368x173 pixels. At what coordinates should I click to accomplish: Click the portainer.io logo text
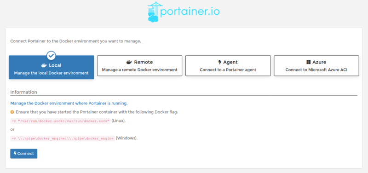click(190, 12)
